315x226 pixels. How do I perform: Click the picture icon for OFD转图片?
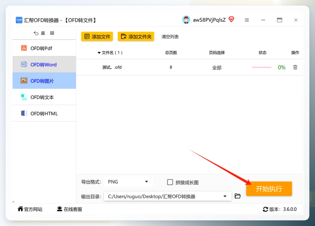pos(24,81)
